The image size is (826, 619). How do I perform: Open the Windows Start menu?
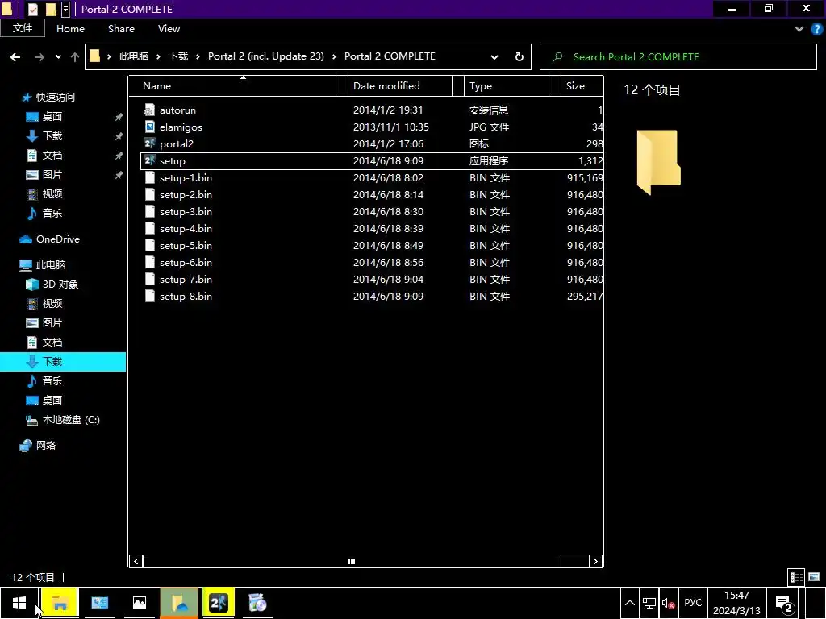tap(19, 603)
